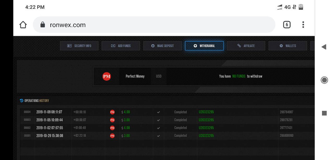Open the Add Funds tab

click(x=121, y=46)
